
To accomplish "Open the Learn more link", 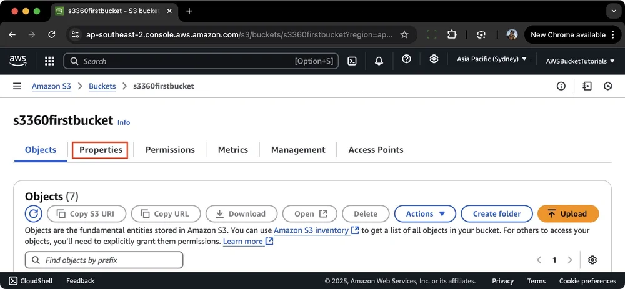I will pos(248,241).
